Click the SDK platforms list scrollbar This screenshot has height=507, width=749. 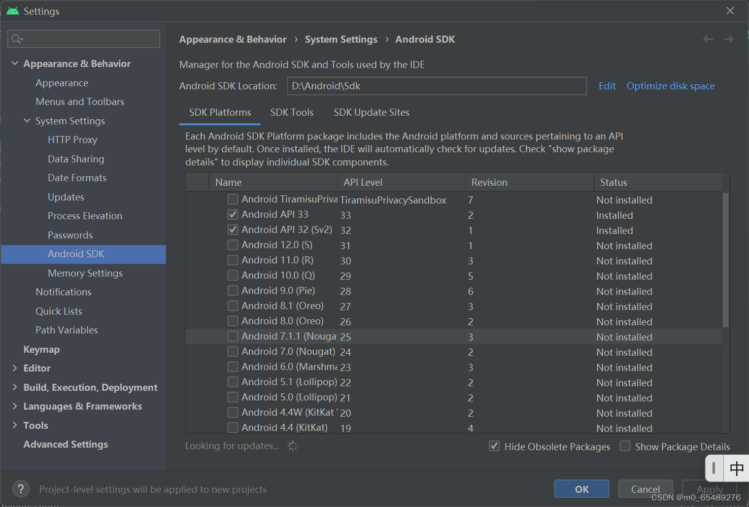click(726, 260)
